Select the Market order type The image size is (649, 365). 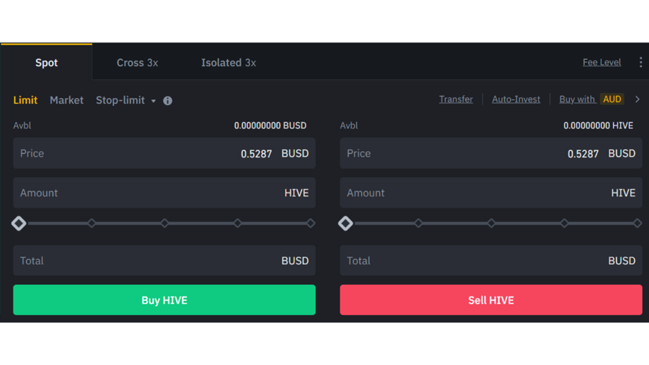[67, 100]
